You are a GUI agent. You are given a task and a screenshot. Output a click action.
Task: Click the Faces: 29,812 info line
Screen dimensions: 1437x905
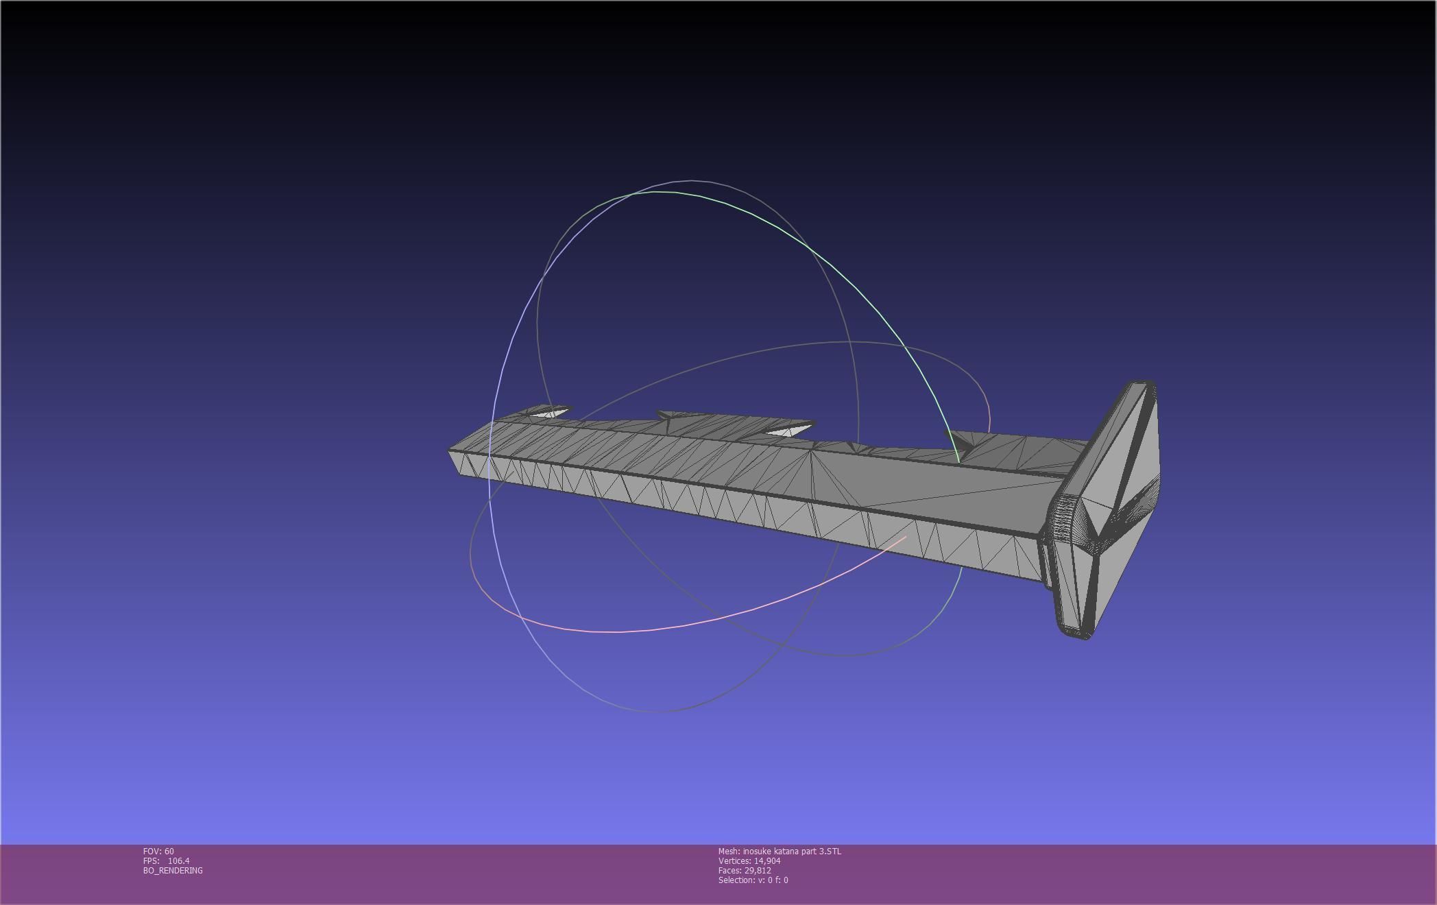pyautogui.click(x=745, y=870)
